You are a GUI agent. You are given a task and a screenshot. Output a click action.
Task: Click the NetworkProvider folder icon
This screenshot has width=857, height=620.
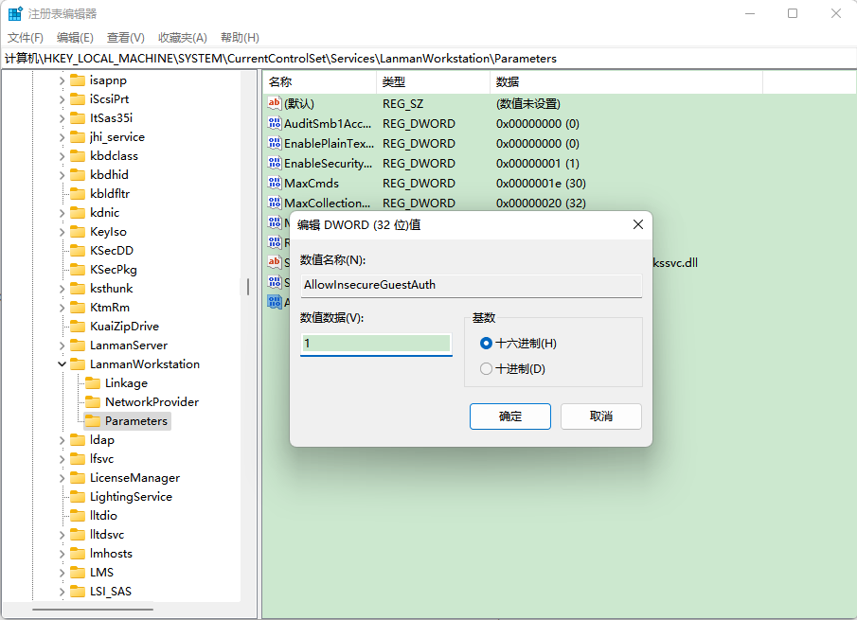96,401
